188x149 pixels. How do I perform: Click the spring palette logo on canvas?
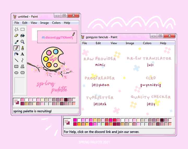[52, 58]
